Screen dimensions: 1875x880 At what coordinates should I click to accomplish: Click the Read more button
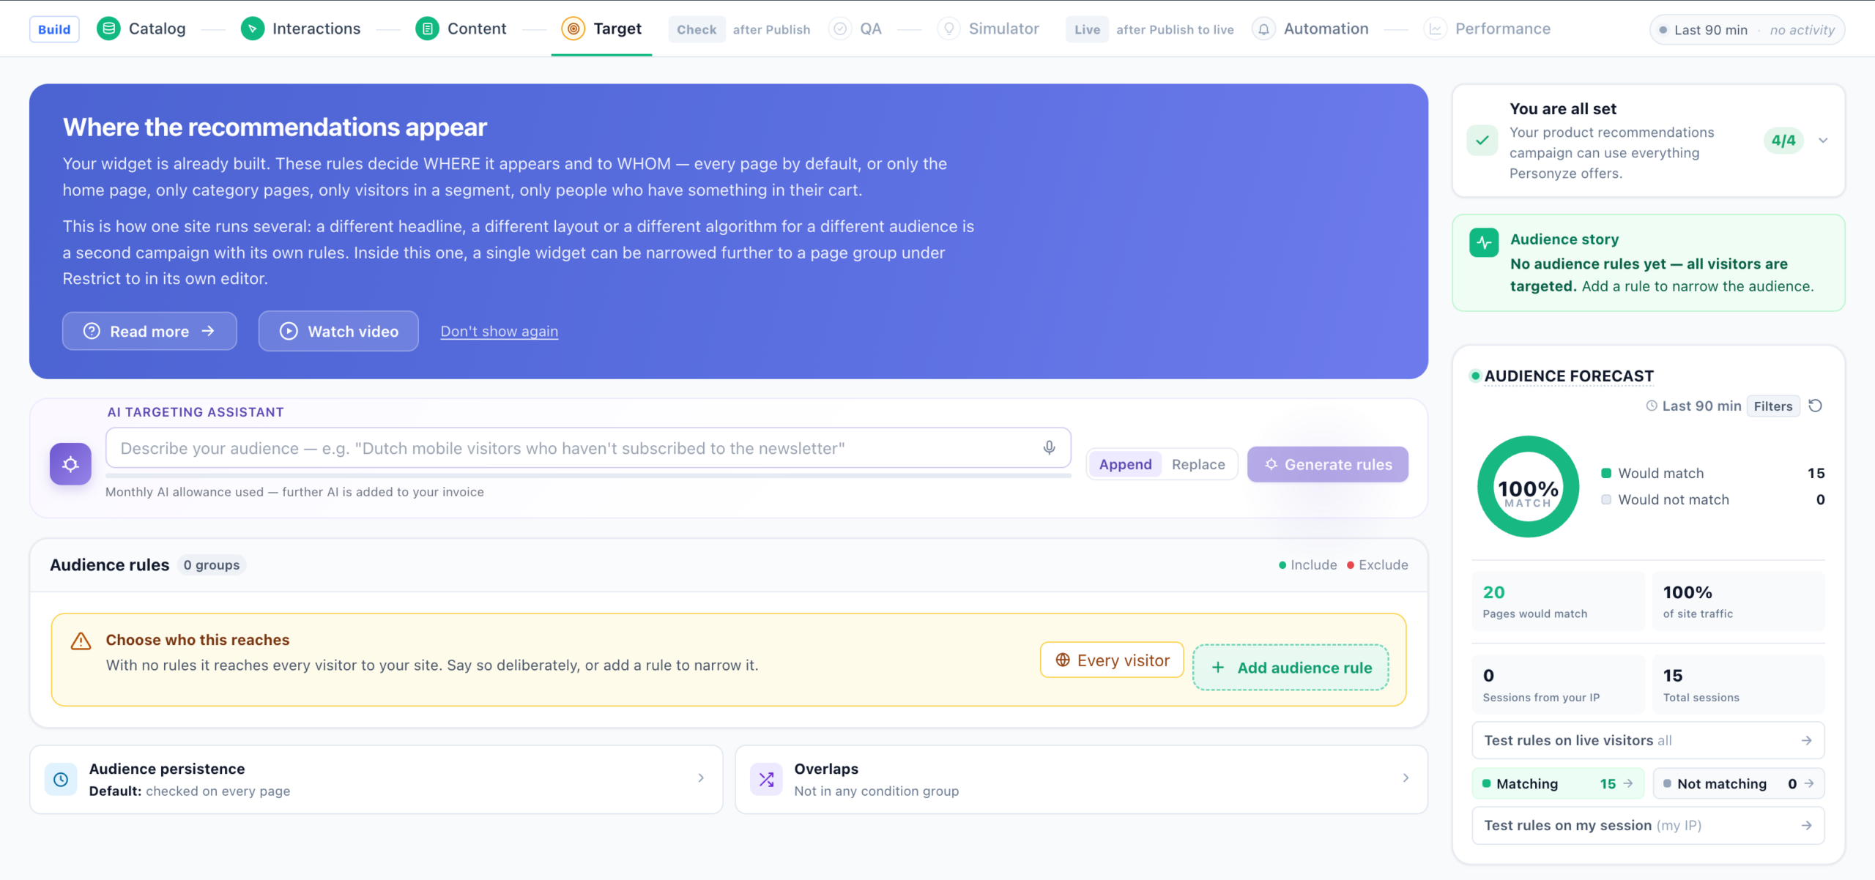click(149, 331)
